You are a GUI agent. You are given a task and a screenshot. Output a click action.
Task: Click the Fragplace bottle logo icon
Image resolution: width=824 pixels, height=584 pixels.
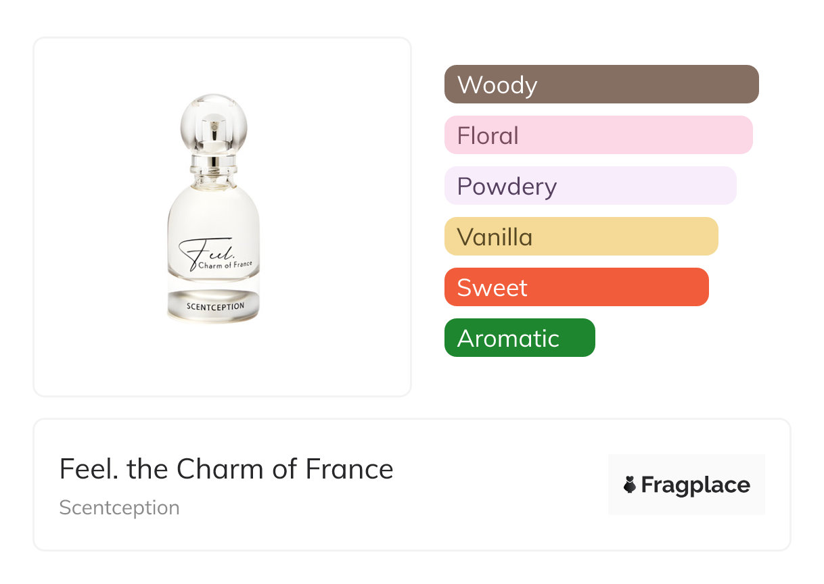tap(630, 485)
